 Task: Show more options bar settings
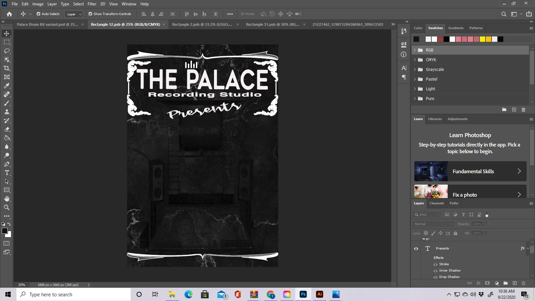[230, 14]
